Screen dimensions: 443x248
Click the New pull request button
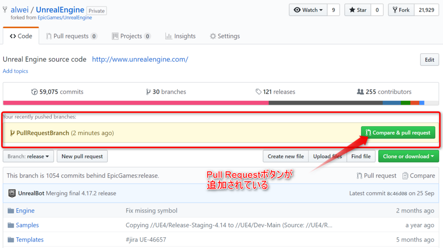point(82,156)
